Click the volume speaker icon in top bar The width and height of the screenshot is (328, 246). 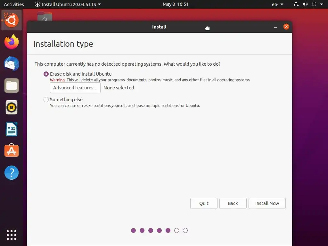pyautogui.click(x=305, y=4)
